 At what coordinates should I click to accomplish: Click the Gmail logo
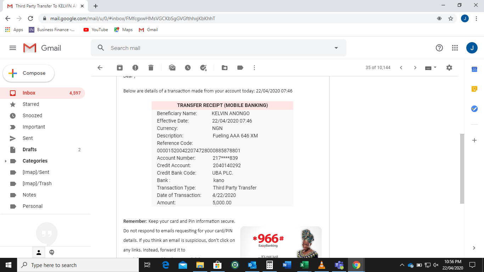click(x=42, y=48)
